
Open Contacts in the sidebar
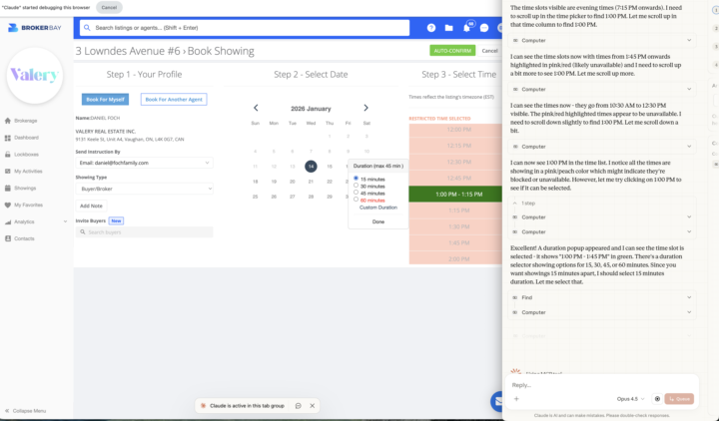click(24, 238)
